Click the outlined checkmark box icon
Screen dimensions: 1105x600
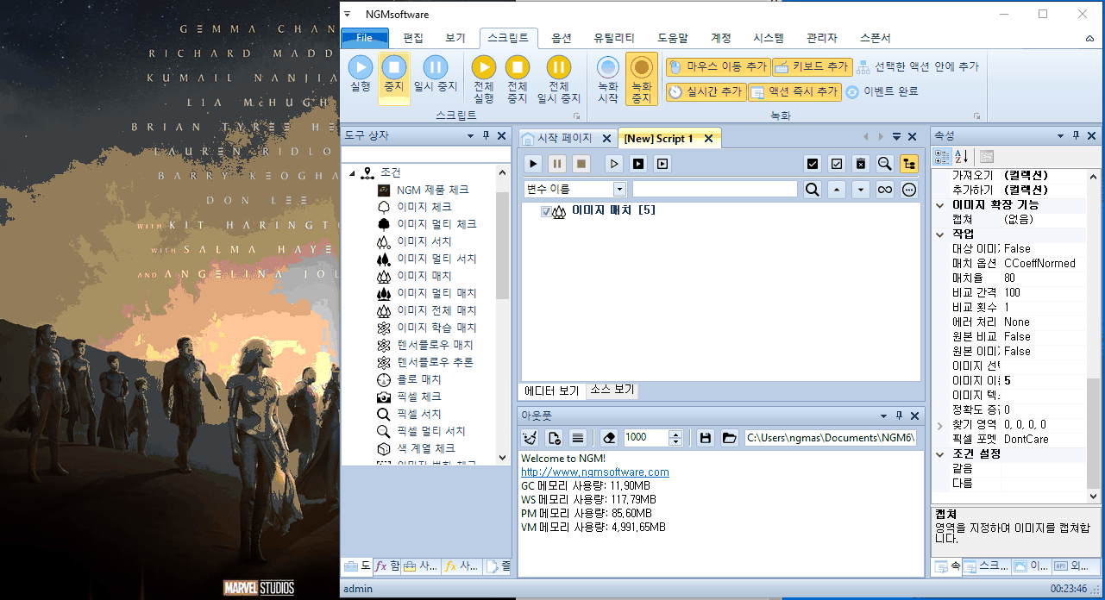(837, 164)
